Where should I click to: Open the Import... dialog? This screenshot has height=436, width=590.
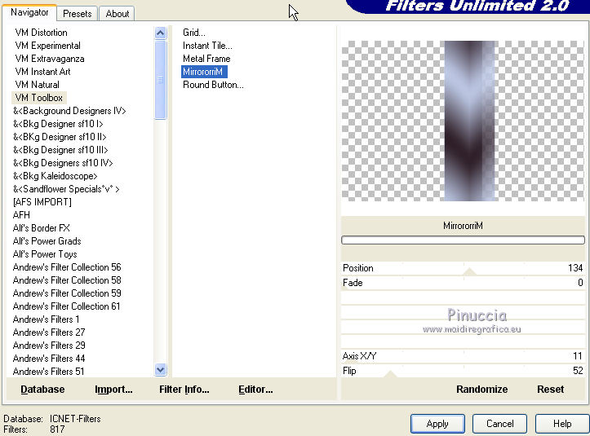pyautogui.click(x=113, y=390)
